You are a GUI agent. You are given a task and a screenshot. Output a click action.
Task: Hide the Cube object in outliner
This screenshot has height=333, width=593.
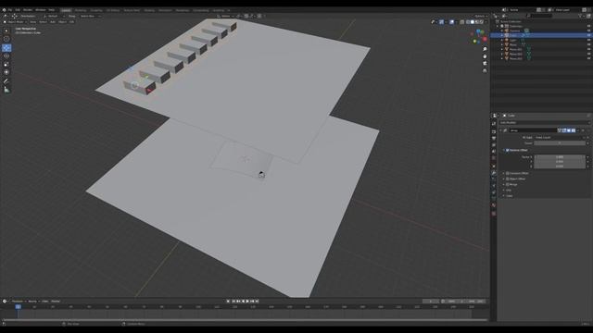click(589, 35)
